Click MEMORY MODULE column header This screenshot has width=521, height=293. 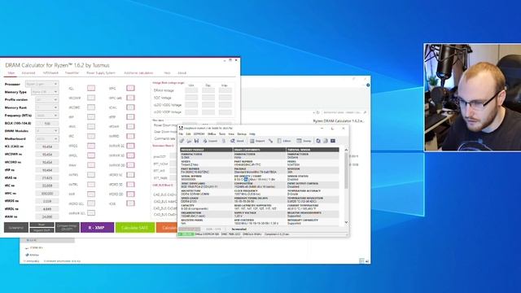pyautogui.click(x=206, y=150)
